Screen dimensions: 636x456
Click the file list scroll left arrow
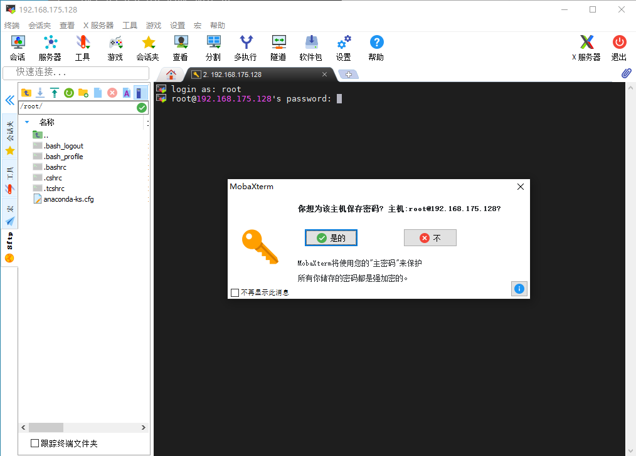23,427
